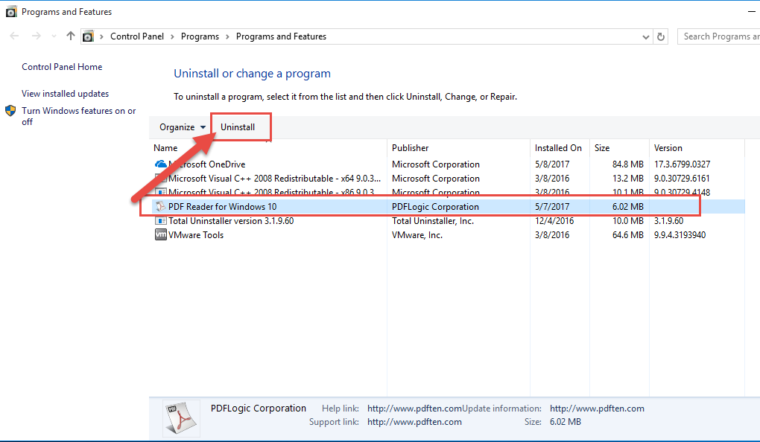
Task: Click version 9.0.30729.6161 cell
Action: tap(682, 178)
